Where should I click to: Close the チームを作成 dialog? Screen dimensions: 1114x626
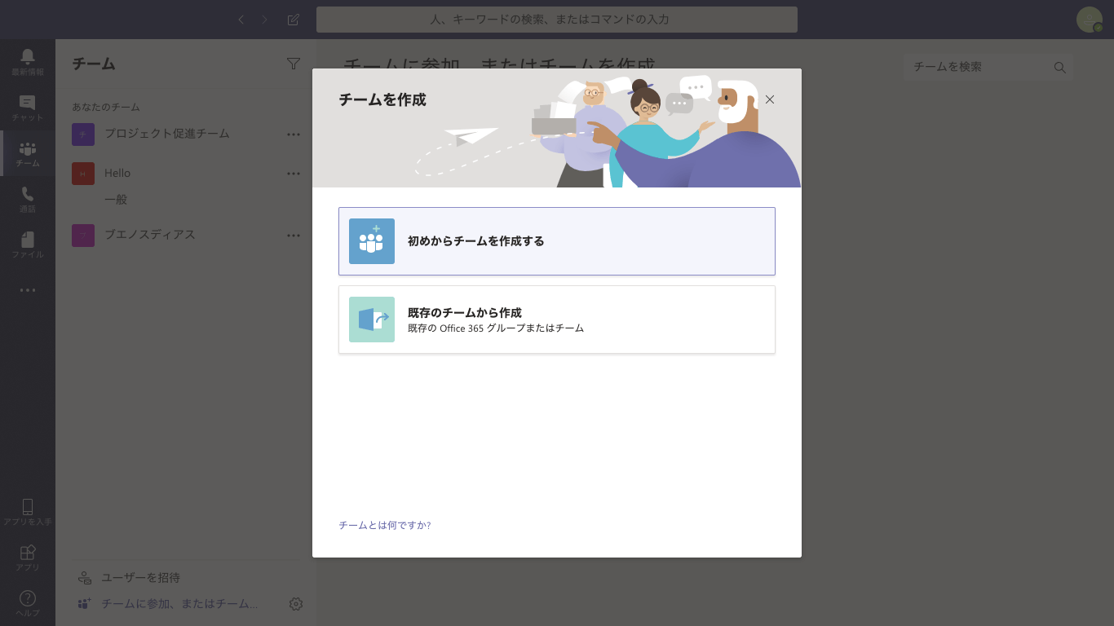[x=770, y=99]
